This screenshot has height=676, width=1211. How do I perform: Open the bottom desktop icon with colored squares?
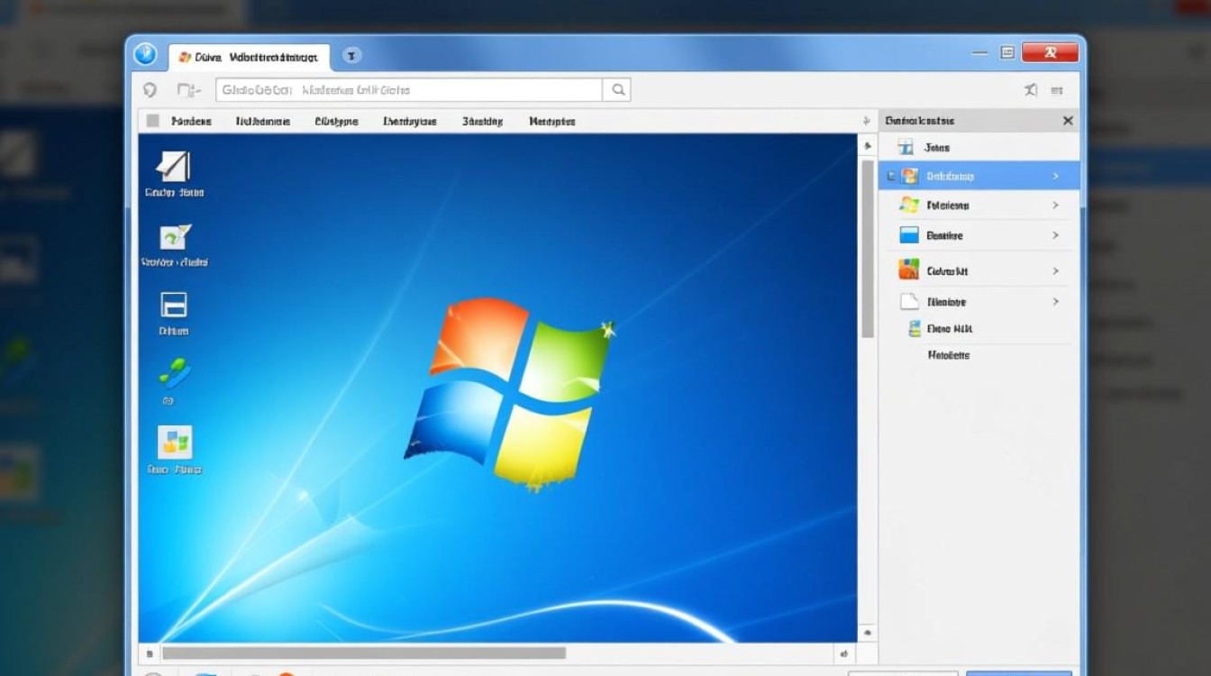[175, 442]
